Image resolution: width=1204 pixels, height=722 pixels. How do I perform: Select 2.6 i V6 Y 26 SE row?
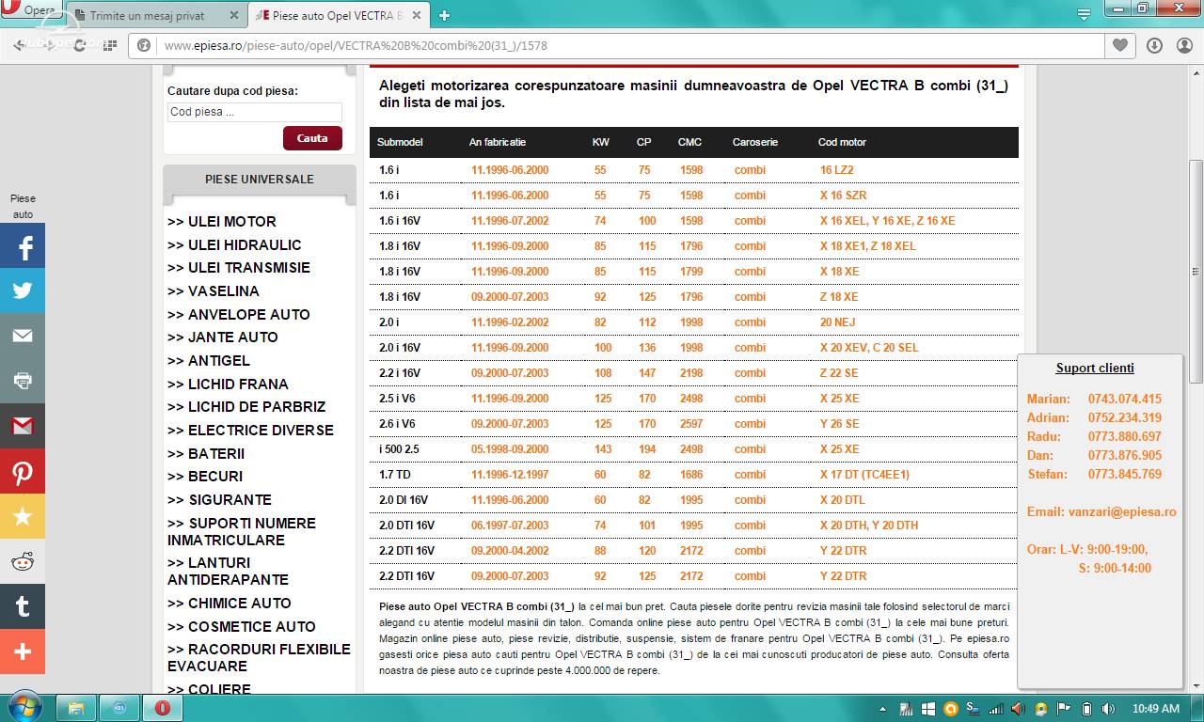[693, 424]
